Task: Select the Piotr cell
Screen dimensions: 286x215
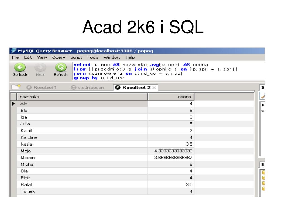Action: click(82, 178)
